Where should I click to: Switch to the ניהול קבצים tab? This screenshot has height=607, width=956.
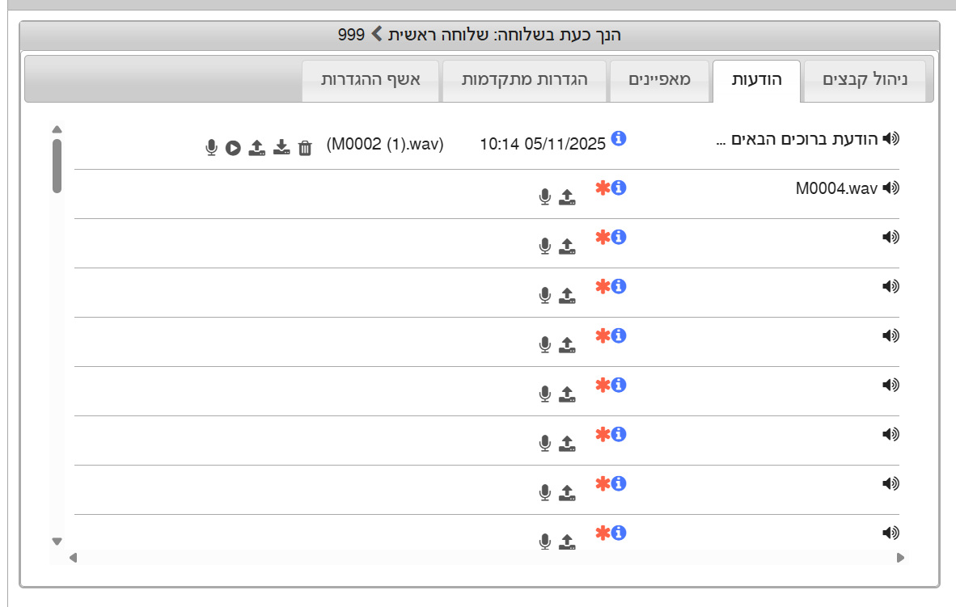click(865, 80)
